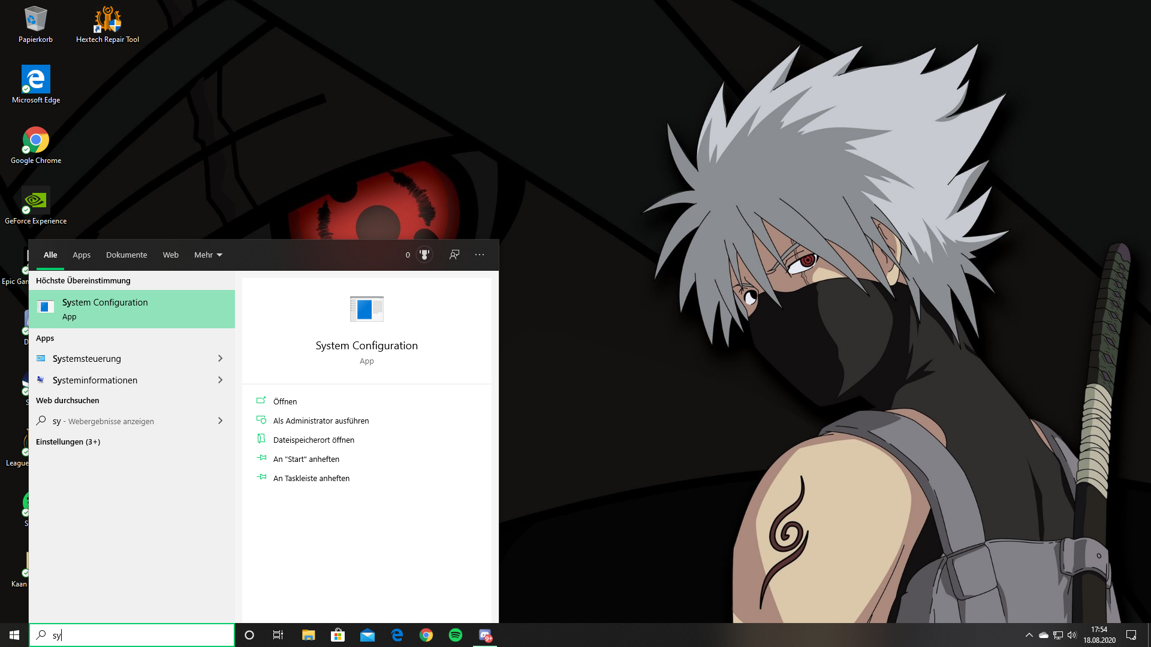The image size is (1151, 647).
Task: Open the three-dots options menu
Action: [480, 255]
